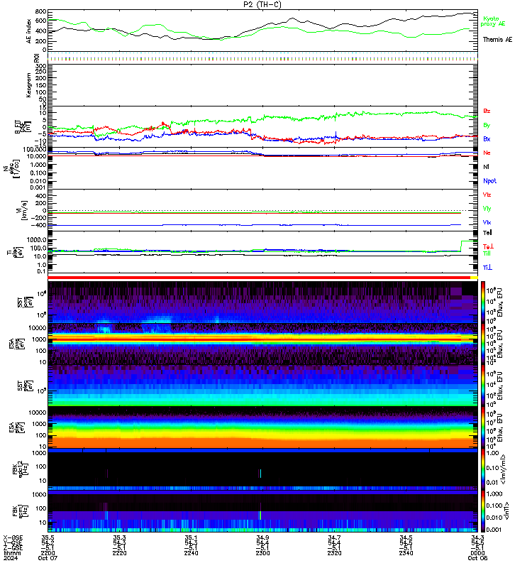
Task: Click the 800 tick on AE index axis
Action: [x=41, y=11]
